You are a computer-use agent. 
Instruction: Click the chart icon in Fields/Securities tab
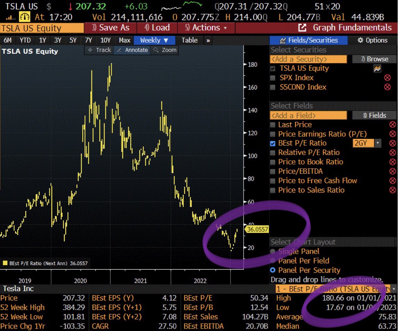pos(283,40)
